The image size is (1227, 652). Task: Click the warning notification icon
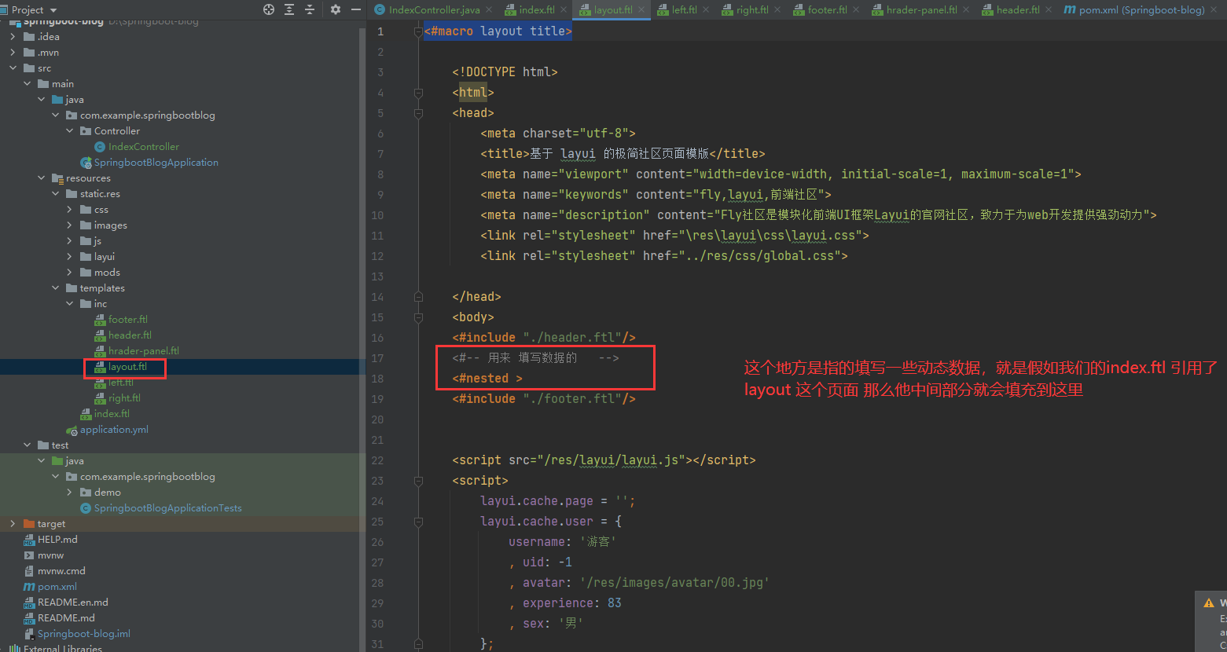pyautogui.click(x=1209, y=603)
